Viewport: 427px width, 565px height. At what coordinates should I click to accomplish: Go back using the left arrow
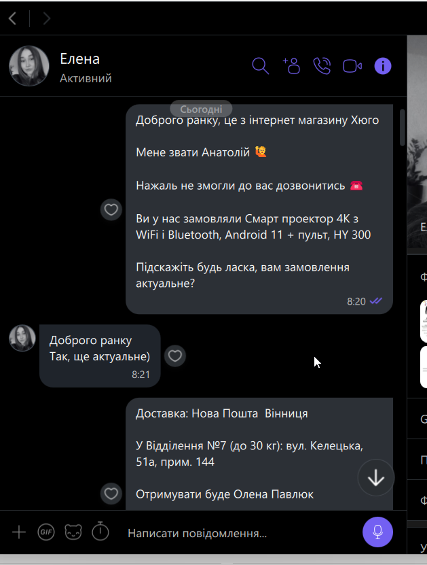[13, 18]
